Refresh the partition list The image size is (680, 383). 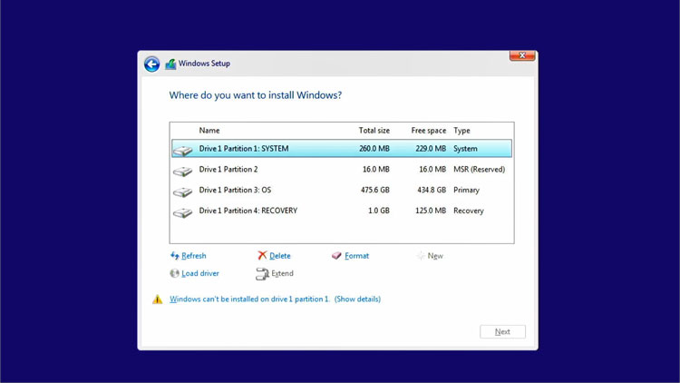(194, 256)
